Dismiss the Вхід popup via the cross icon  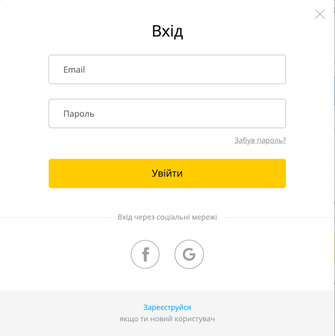[320, 14]
